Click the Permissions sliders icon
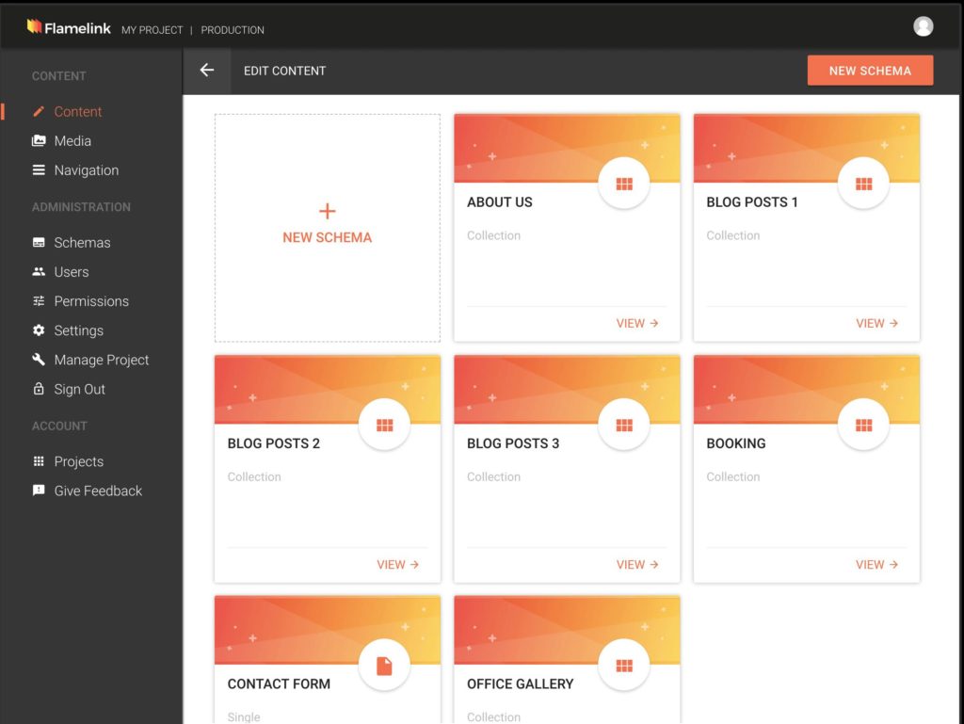 click(39, 301)
